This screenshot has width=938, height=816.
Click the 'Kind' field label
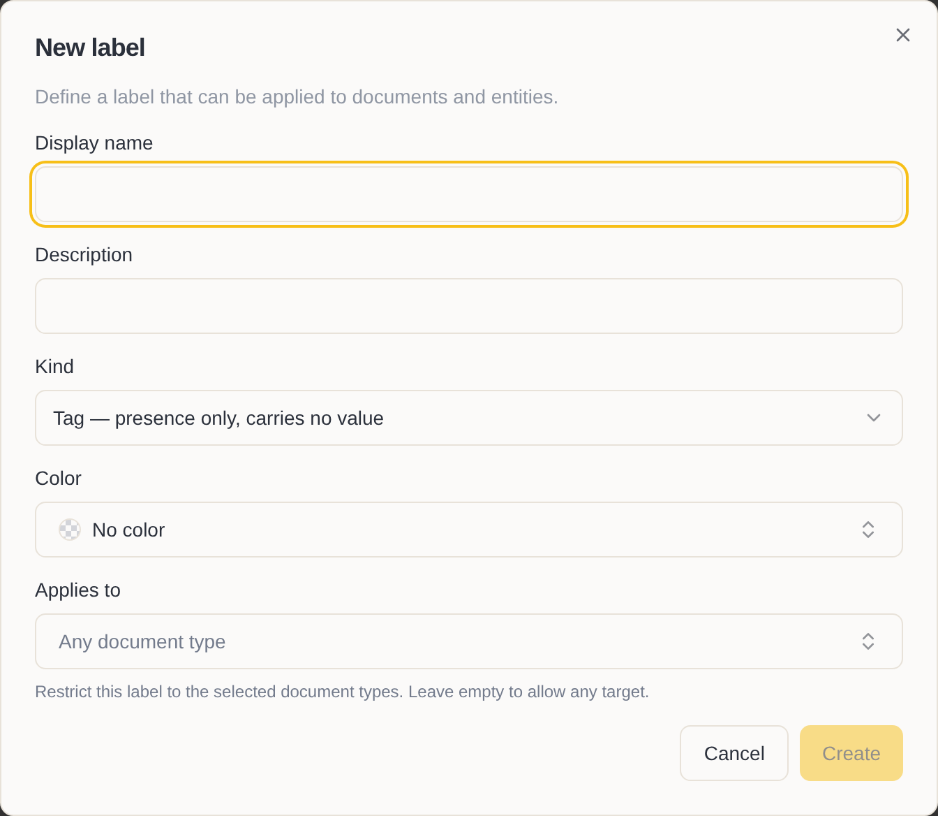pos(54,367)
